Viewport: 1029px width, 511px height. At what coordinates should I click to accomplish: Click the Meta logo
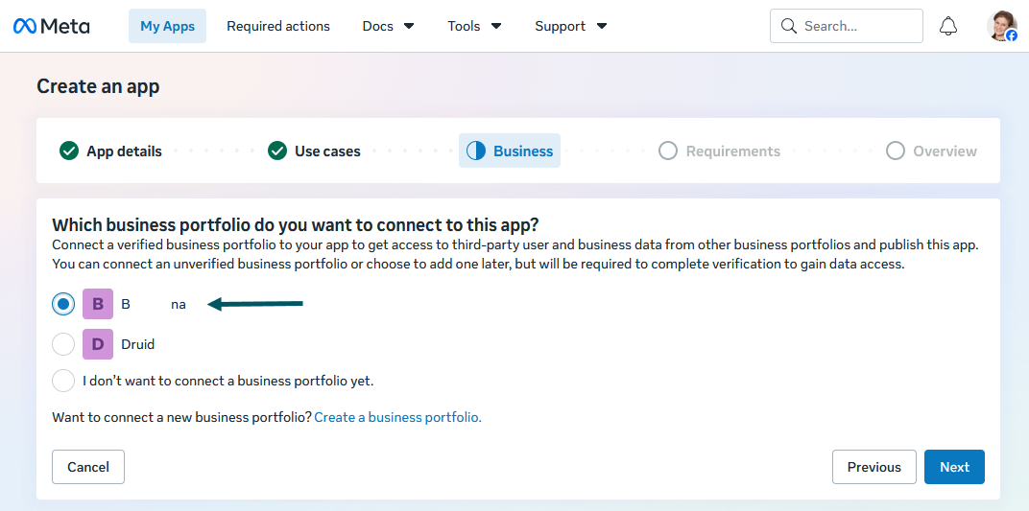pos(51,26)
